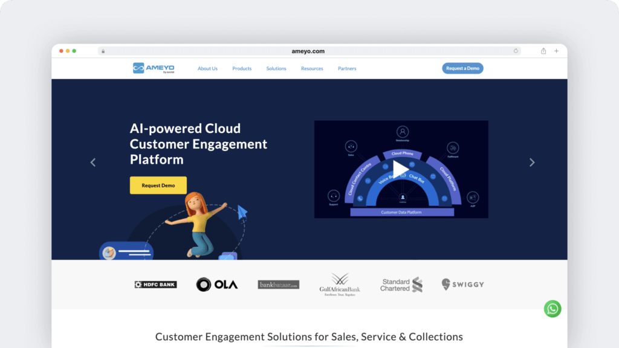Open the Partners menu
This screenshot has width=619, height=348.
point(347,69)
